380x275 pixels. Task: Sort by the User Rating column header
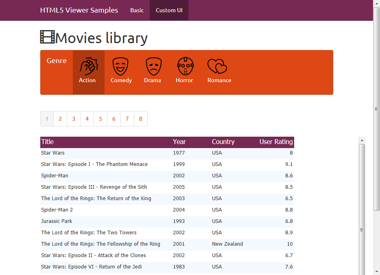click(276, 142)
